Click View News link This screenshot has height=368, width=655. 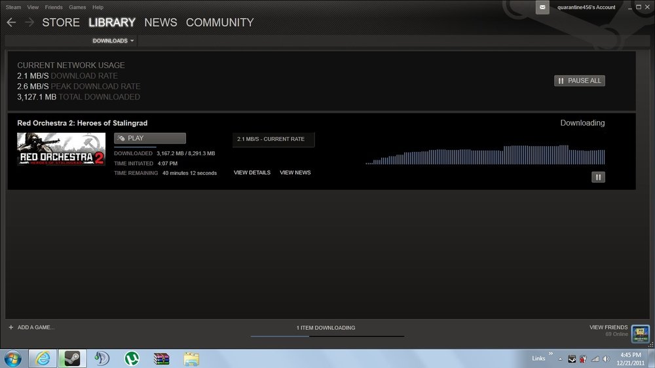pyautogui.click(x=295, y=172)
